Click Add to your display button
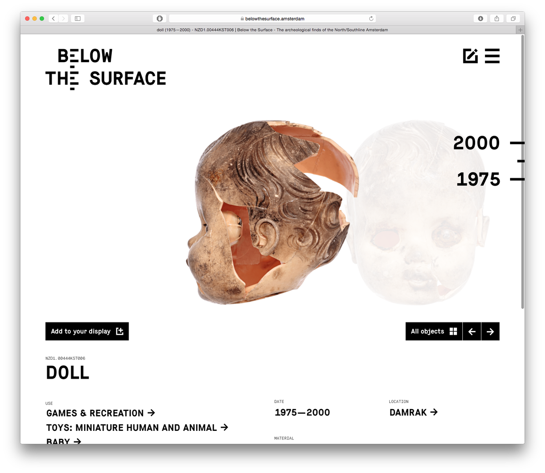This screenshot has height=473, width=545. pyautogui.click(x=87, y=332)
